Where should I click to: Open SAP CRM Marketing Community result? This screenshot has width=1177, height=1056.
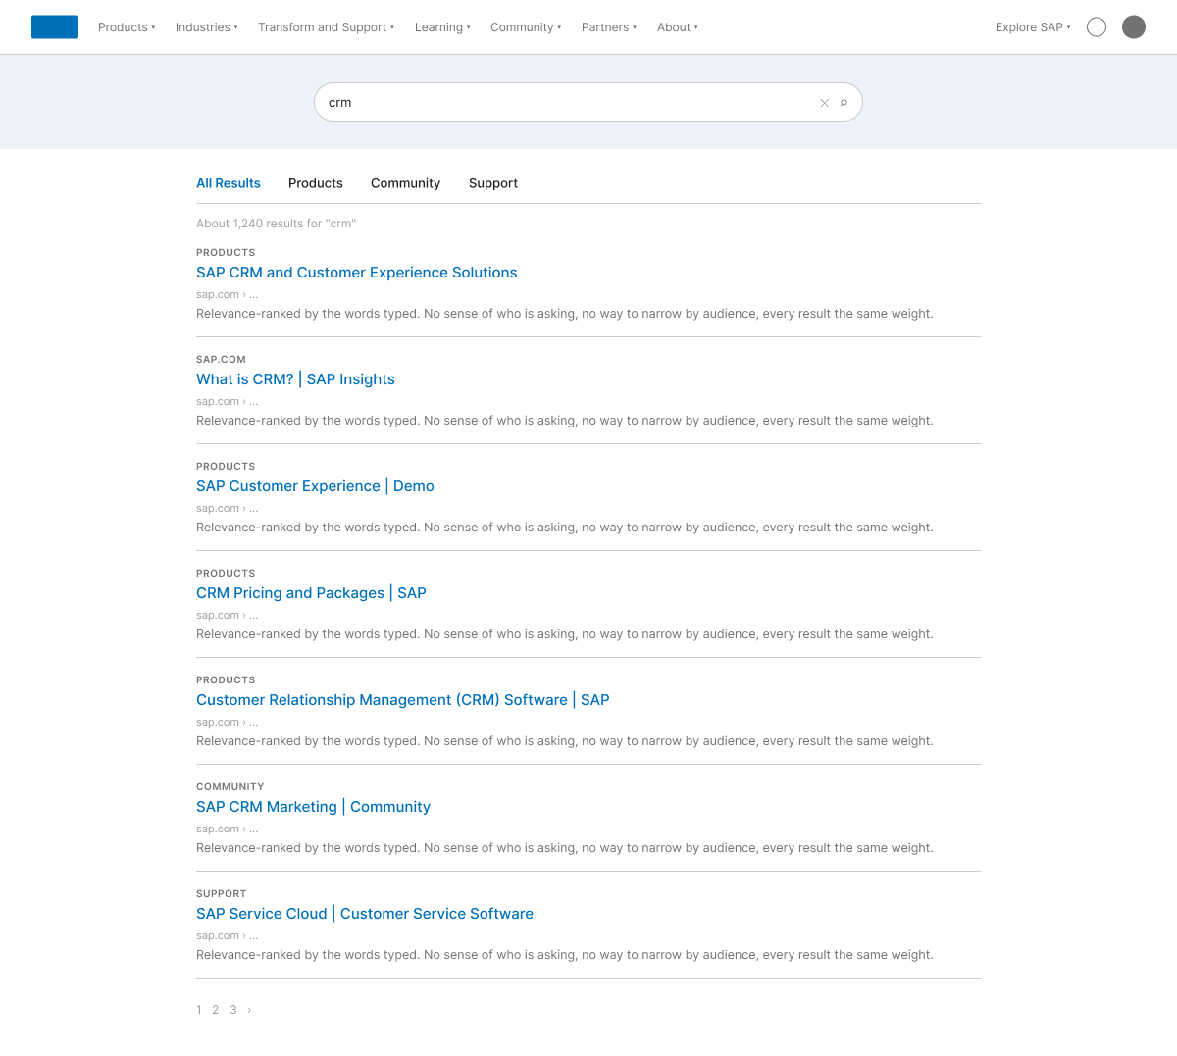click(313, 807)
